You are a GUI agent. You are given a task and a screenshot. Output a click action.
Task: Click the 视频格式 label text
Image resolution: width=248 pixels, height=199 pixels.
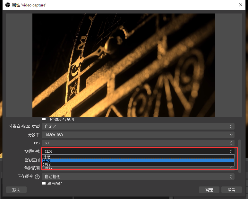(32, 151)
